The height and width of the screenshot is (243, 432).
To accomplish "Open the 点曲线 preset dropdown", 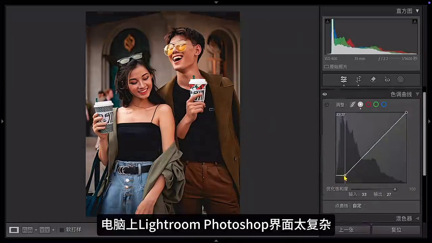I will pyautogui.click(x=359, y=206).
